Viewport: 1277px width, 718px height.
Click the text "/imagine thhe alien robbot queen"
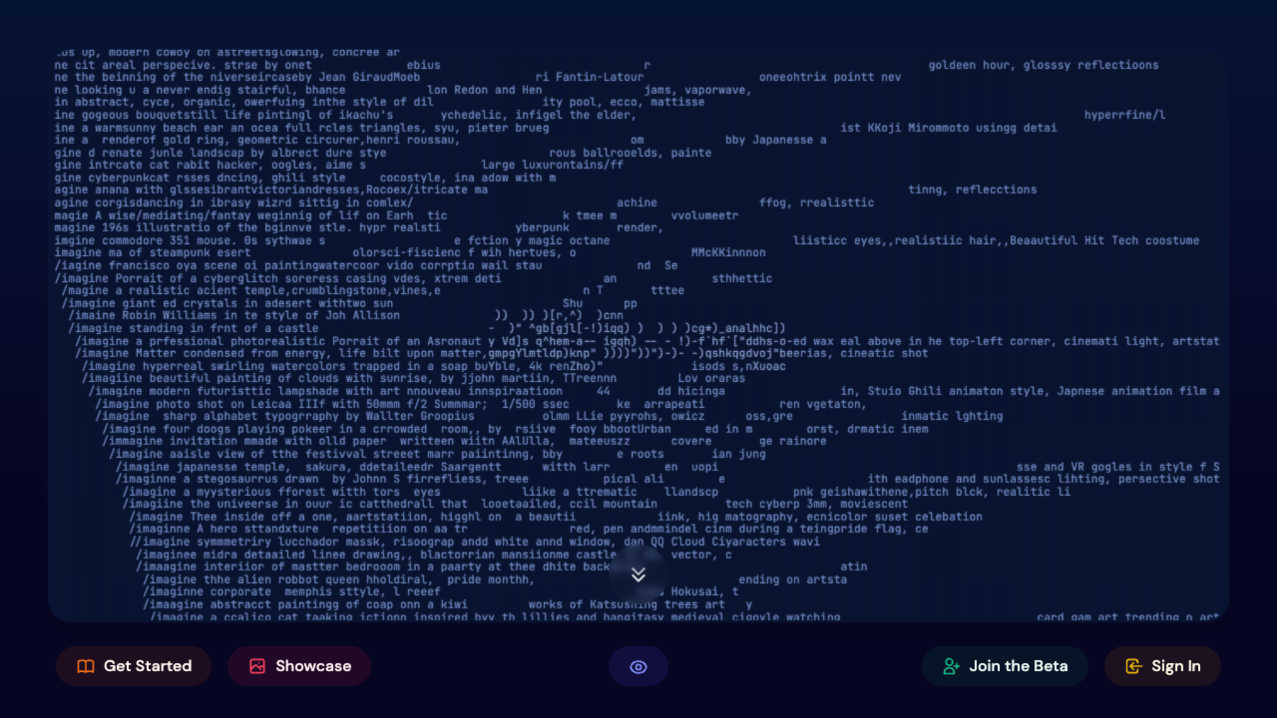click(x=258, y=579)
